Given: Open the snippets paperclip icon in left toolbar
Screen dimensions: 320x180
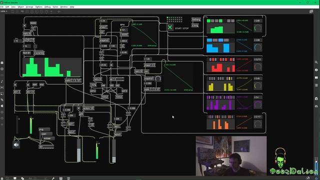Looking at the screenshot, I should tap(2, 99).
